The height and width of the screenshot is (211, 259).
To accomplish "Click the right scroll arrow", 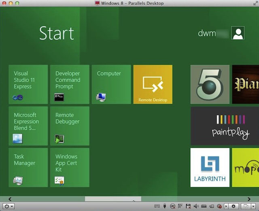I will click(x=249, y=199).
